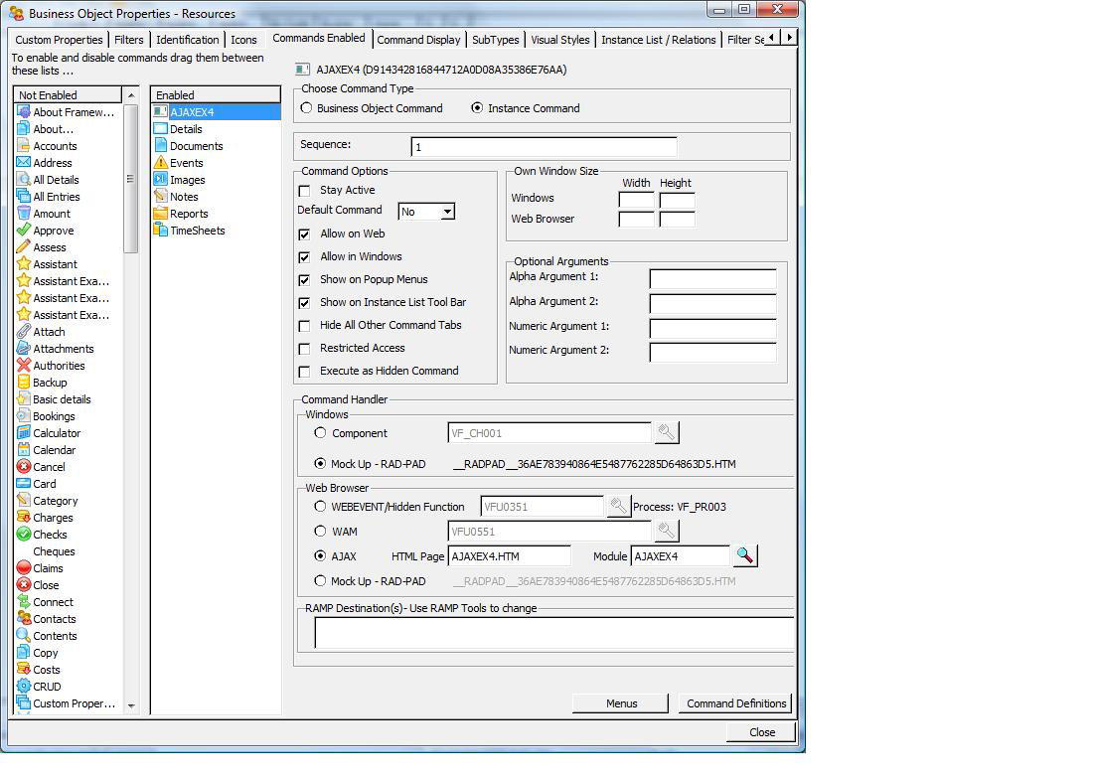This screenshot has height=778, width=1097.
Task: Click the Events warning icon
Action: coord(160,162)
